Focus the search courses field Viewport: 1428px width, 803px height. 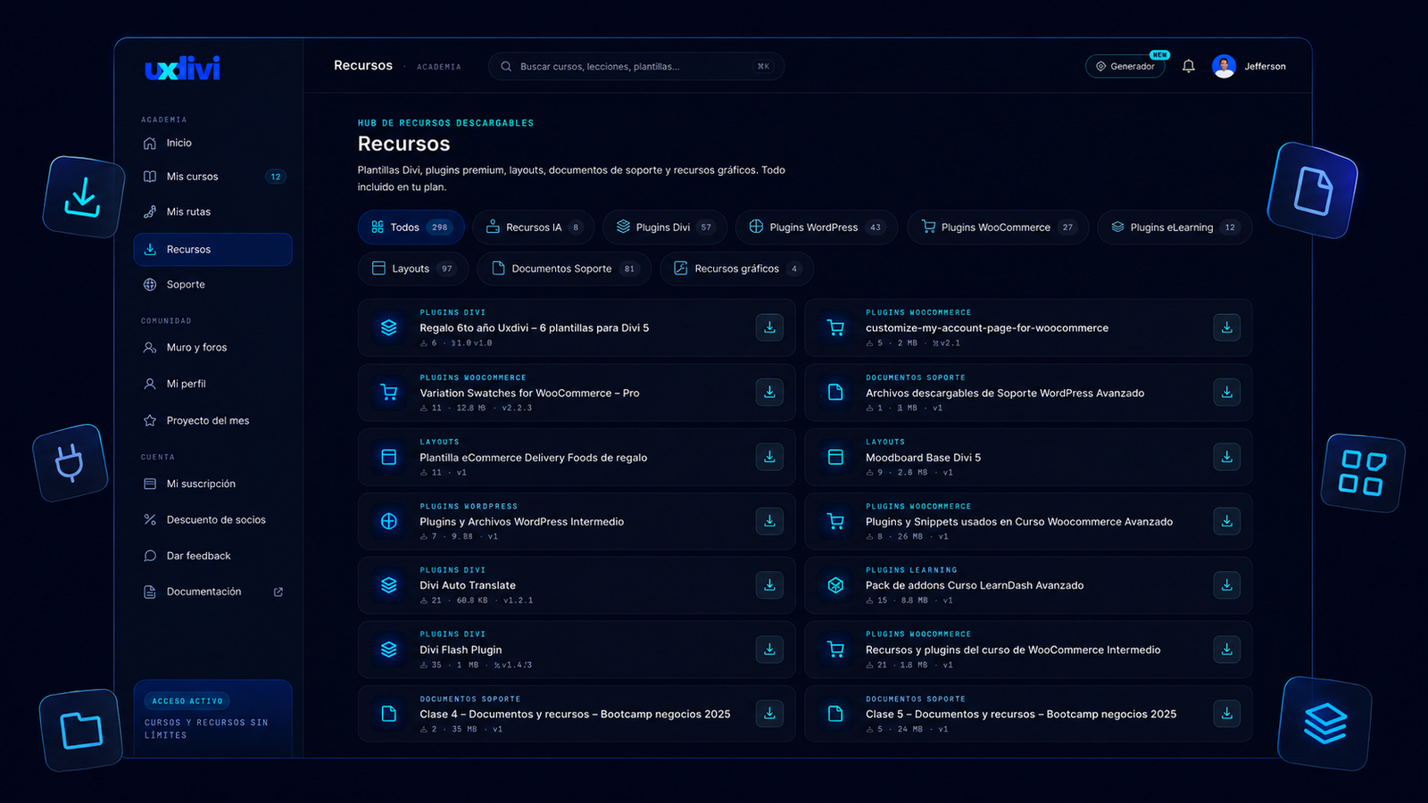click(x=636, y=66)
